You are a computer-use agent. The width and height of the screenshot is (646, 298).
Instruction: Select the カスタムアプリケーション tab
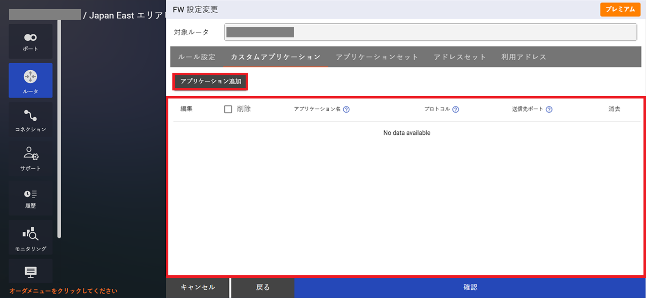pos(276,57)
